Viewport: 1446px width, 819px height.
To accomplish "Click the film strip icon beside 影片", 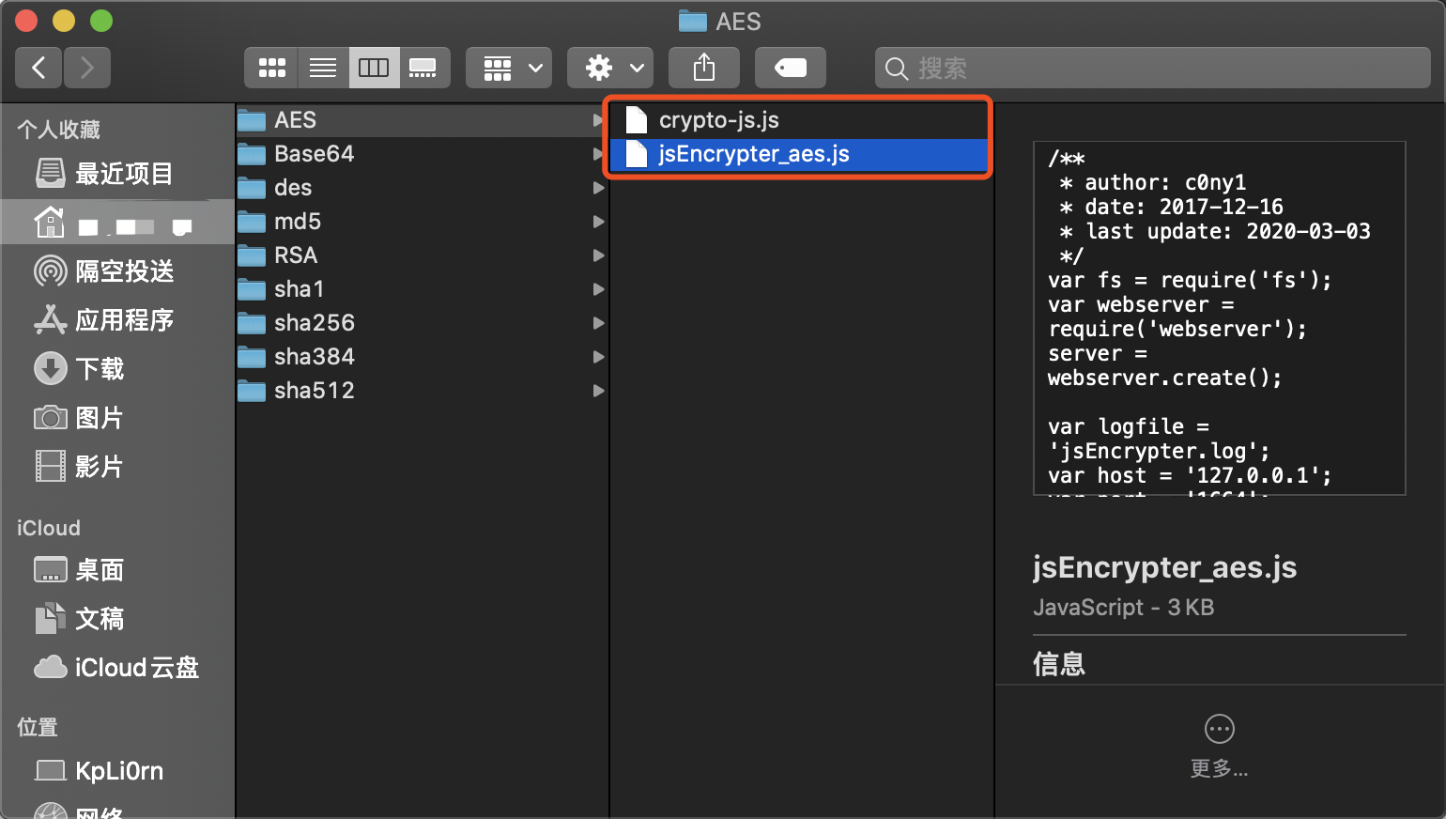I will click(x=50, y=467).
